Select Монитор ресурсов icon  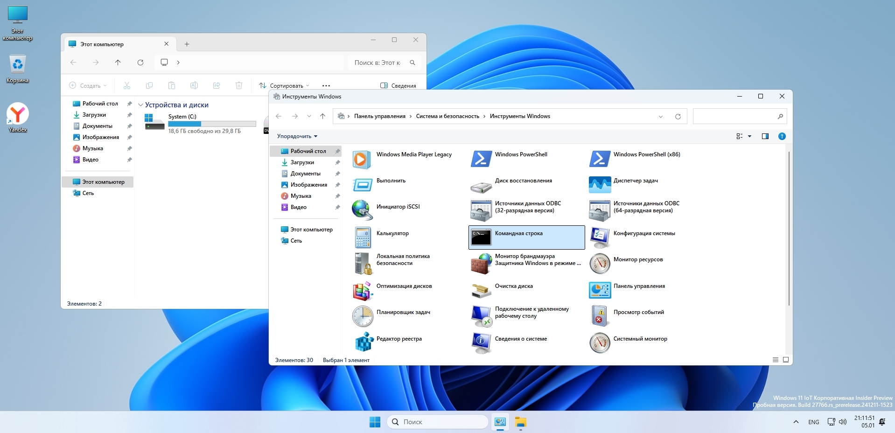600,264
